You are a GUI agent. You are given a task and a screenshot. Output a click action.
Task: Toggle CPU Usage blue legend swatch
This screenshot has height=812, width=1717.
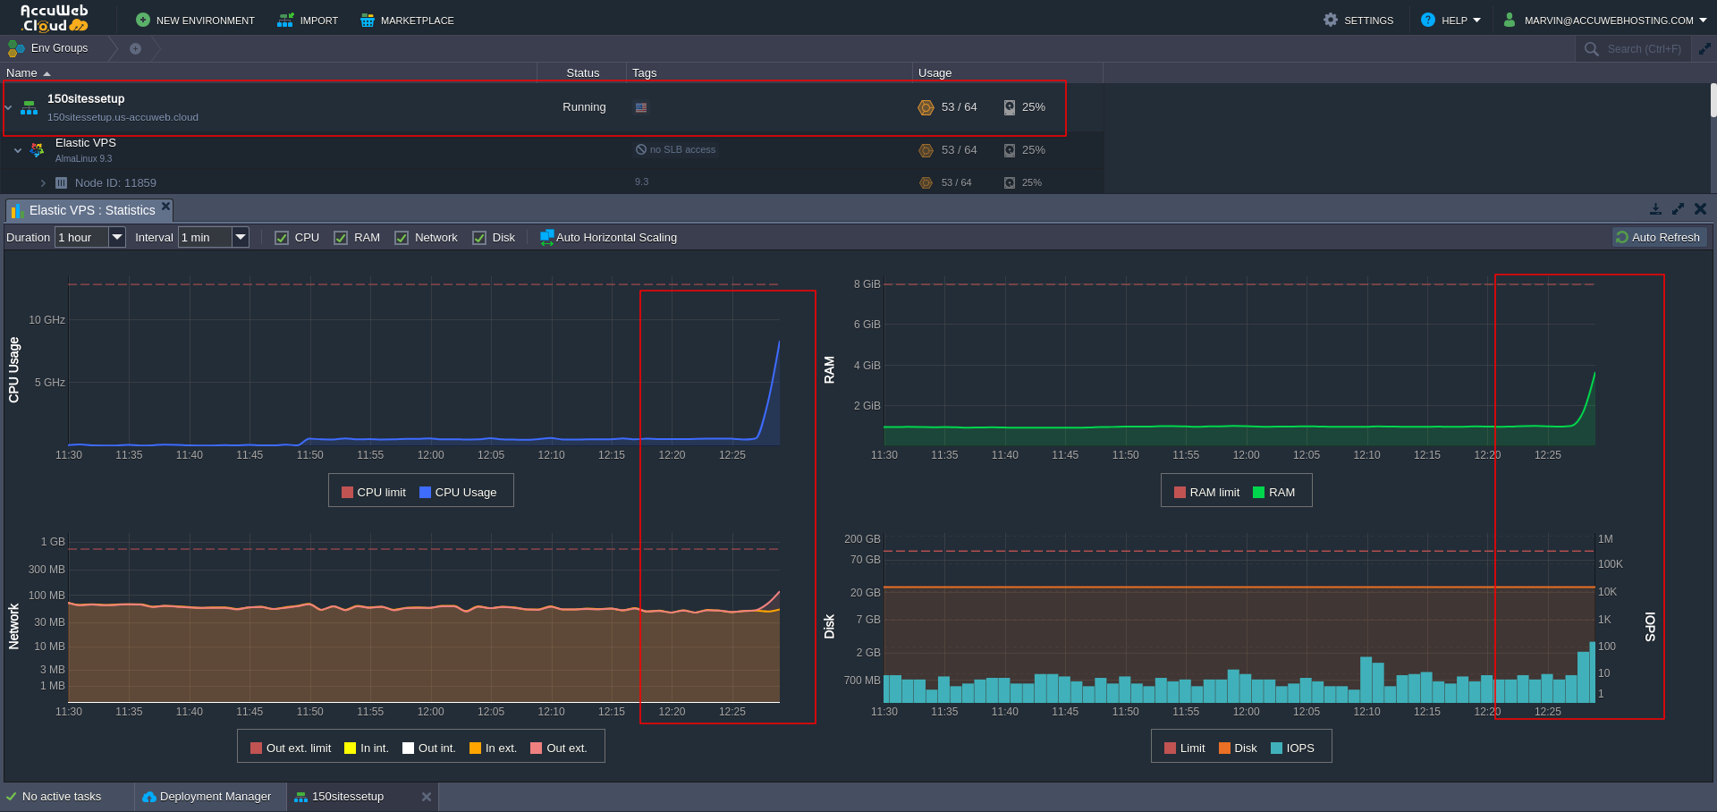426,493
